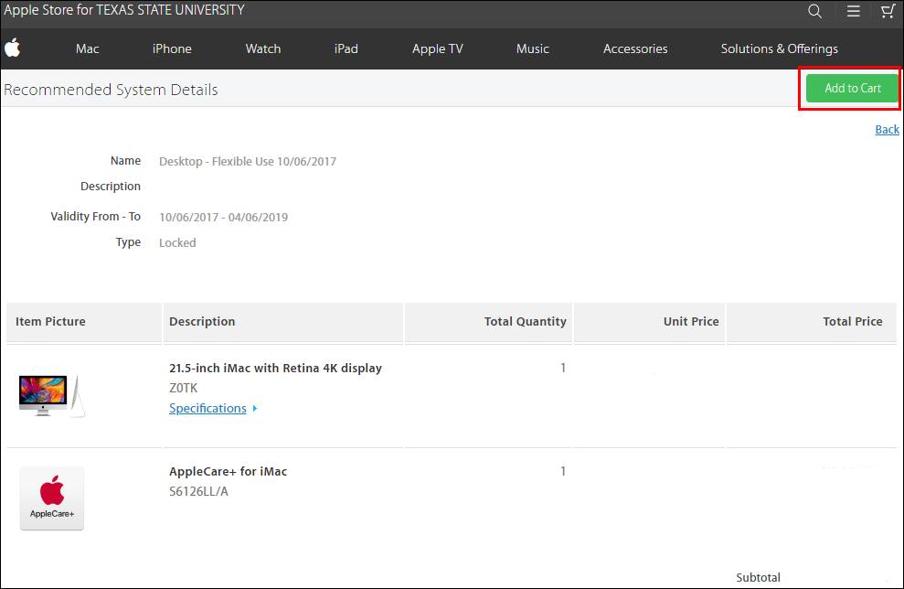Expand the Specifications arrow
Viewport: 904px width, 589px height.
click(255, 409)
